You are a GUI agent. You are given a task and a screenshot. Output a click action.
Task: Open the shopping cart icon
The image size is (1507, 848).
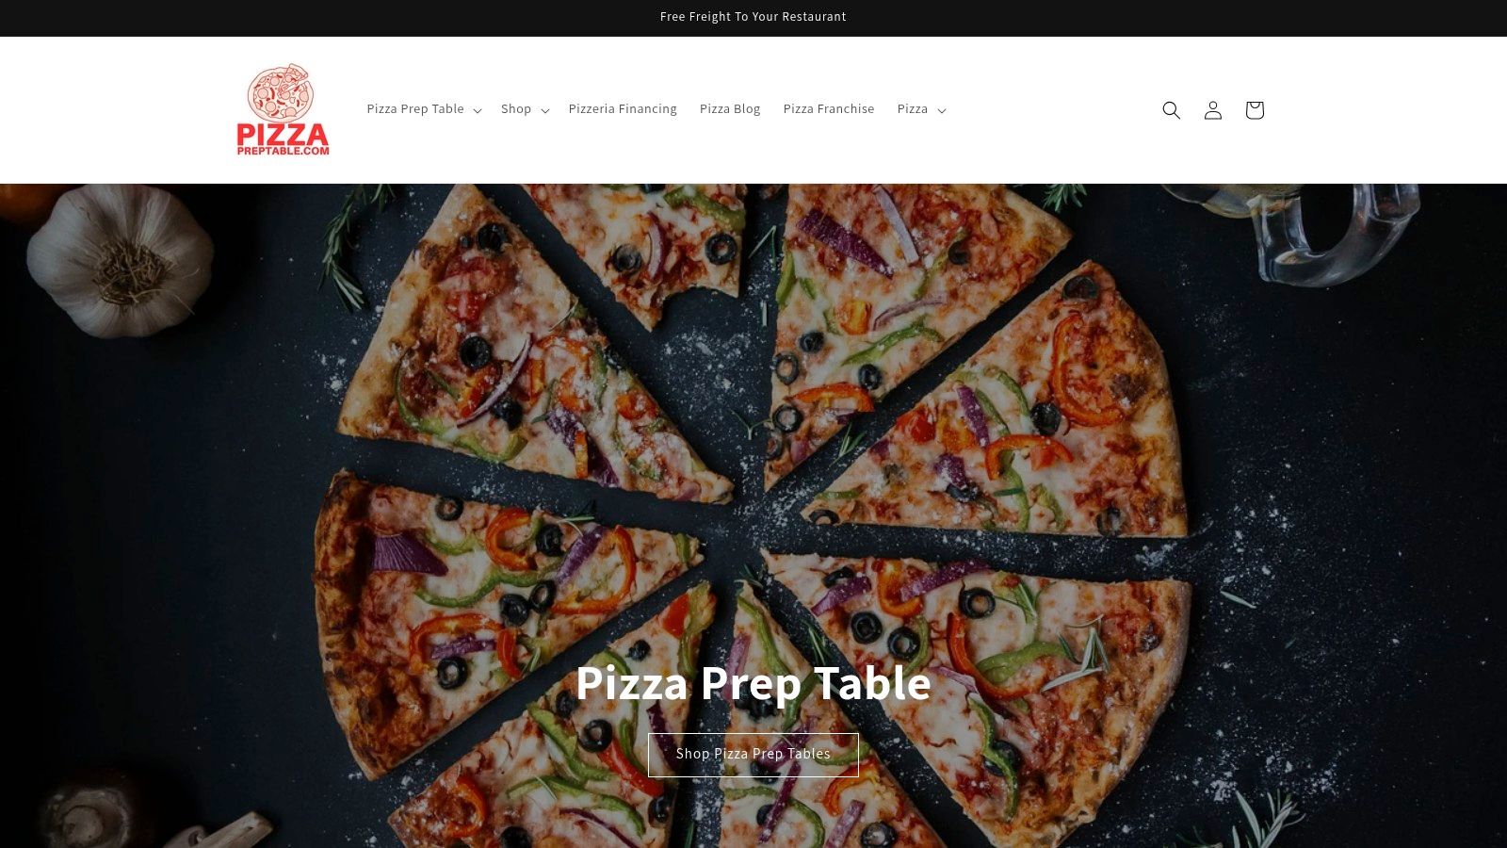coord(1255,110)
